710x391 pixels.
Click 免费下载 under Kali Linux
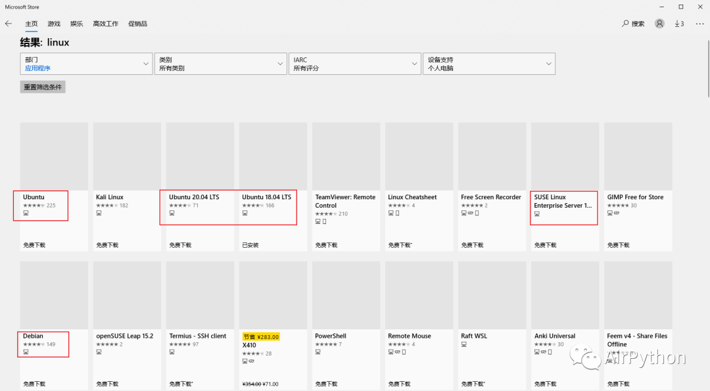click(107, 245)
